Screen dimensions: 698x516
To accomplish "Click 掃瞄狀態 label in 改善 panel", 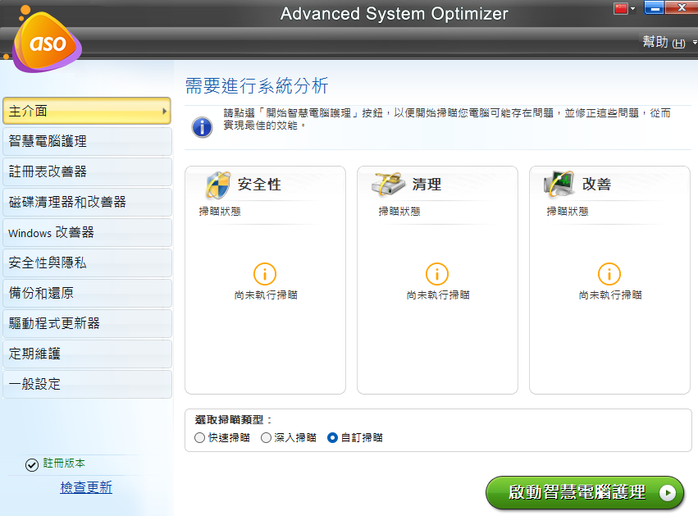I will pos(568,212).
